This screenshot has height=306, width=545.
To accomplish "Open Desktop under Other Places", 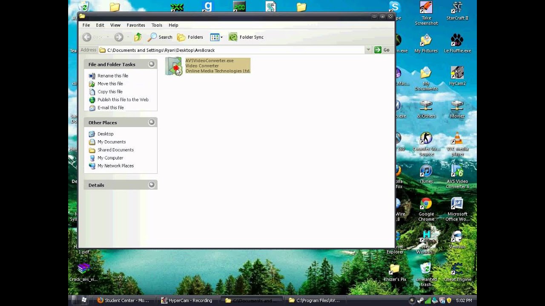I will pyautogui.click(x=106, y=134).
